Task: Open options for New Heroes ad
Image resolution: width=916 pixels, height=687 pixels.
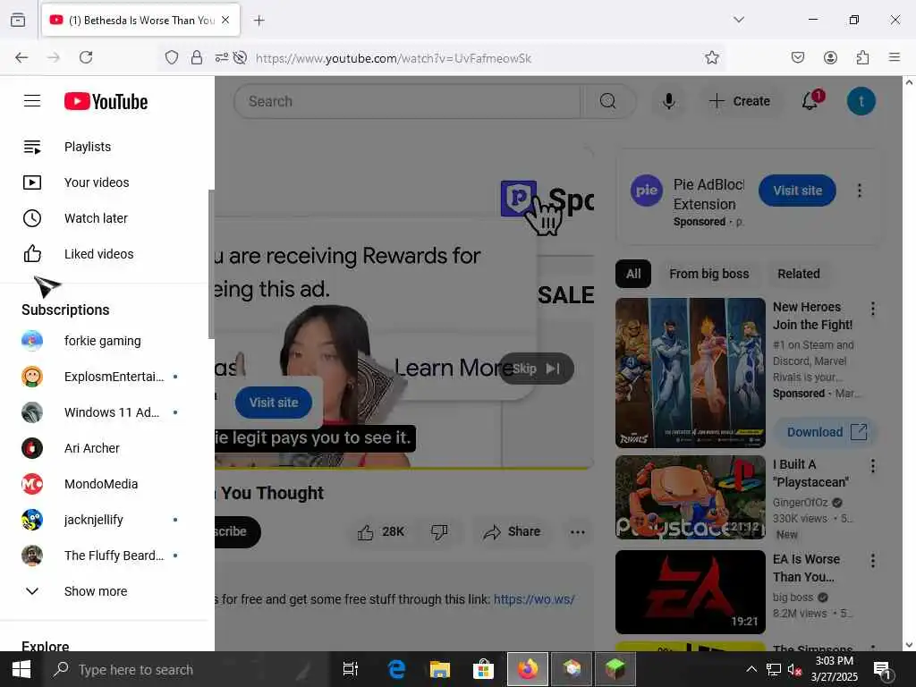Action: (x=873, y=309)
